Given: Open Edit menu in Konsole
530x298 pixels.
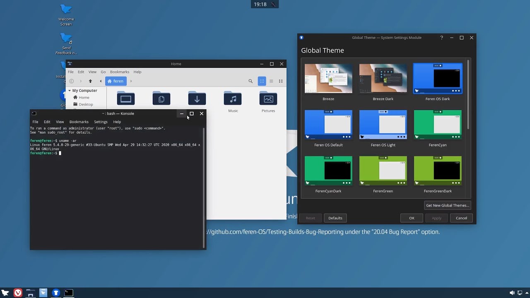Looking at the screenshot, I should 47,122.
